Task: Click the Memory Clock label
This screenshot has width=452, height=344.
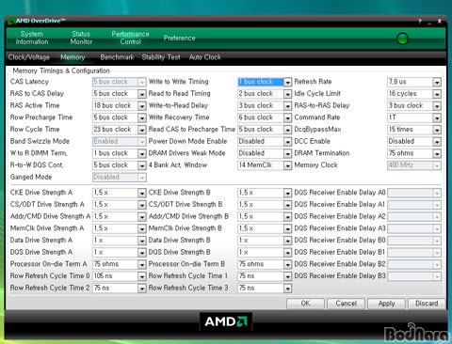Action: click(315, 164)
